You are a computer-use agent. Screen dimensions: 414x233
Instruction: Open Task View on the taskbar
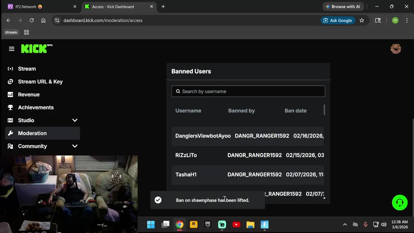pos(165,225)
